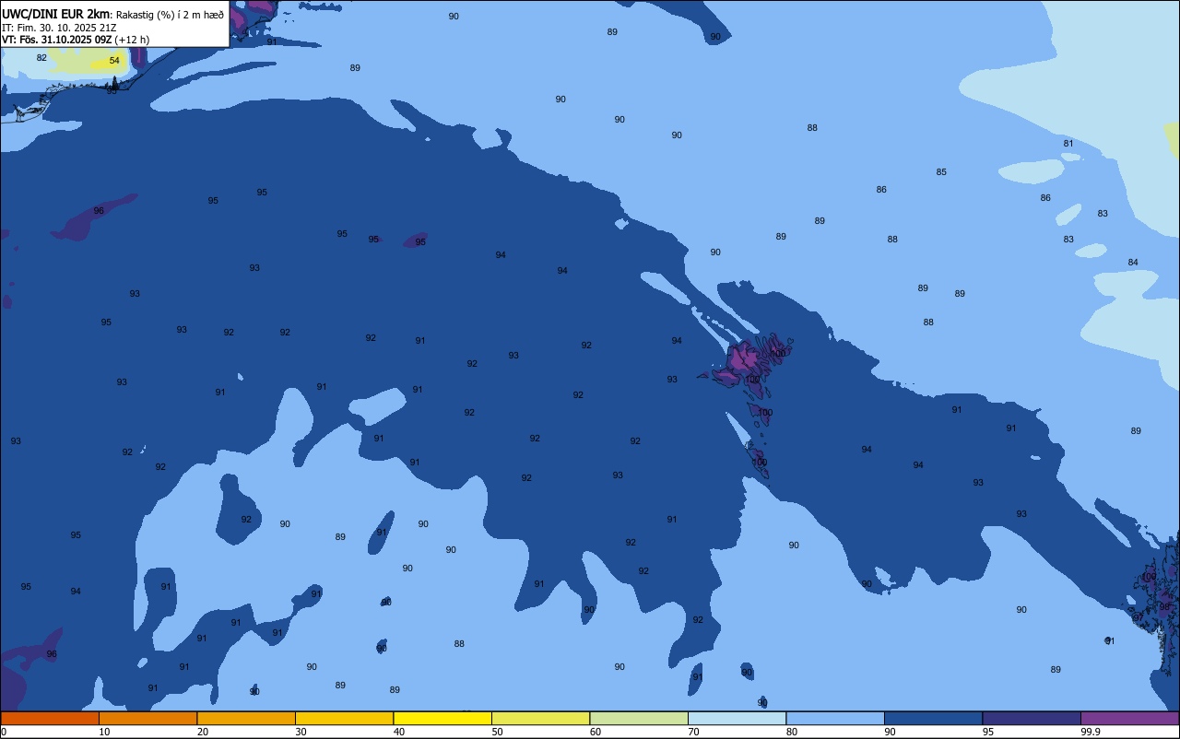
Task: Click the 80–90 light blue legend segment
Action: (835, 718)
